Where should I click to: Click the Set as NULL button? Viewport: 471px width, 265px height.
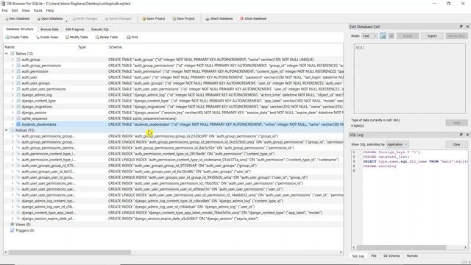456,36
